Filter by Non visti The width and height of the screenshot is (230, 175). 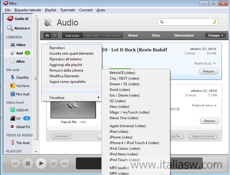point(92,36)
